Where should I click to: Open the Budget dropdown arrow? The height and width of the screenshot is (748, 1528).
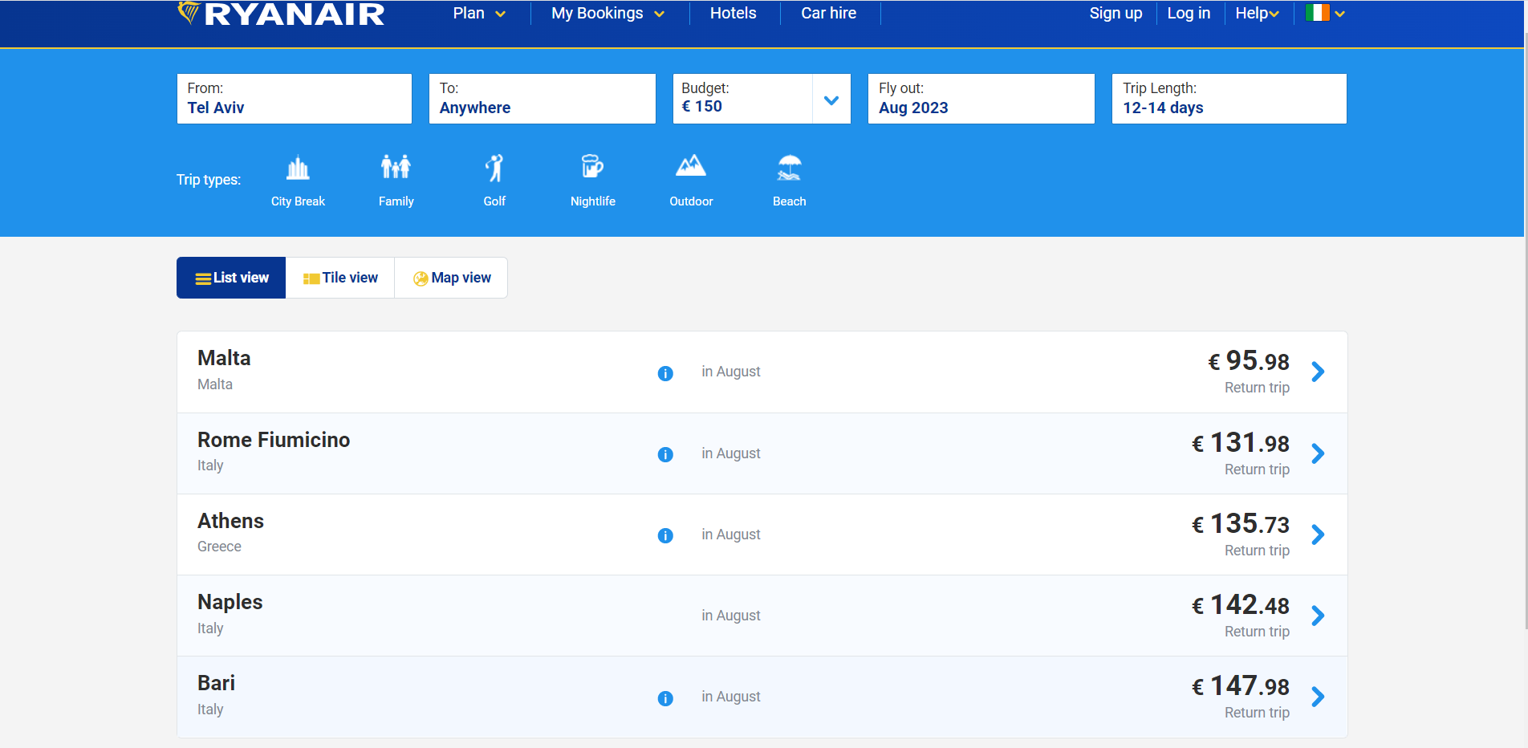click(831, 100)
